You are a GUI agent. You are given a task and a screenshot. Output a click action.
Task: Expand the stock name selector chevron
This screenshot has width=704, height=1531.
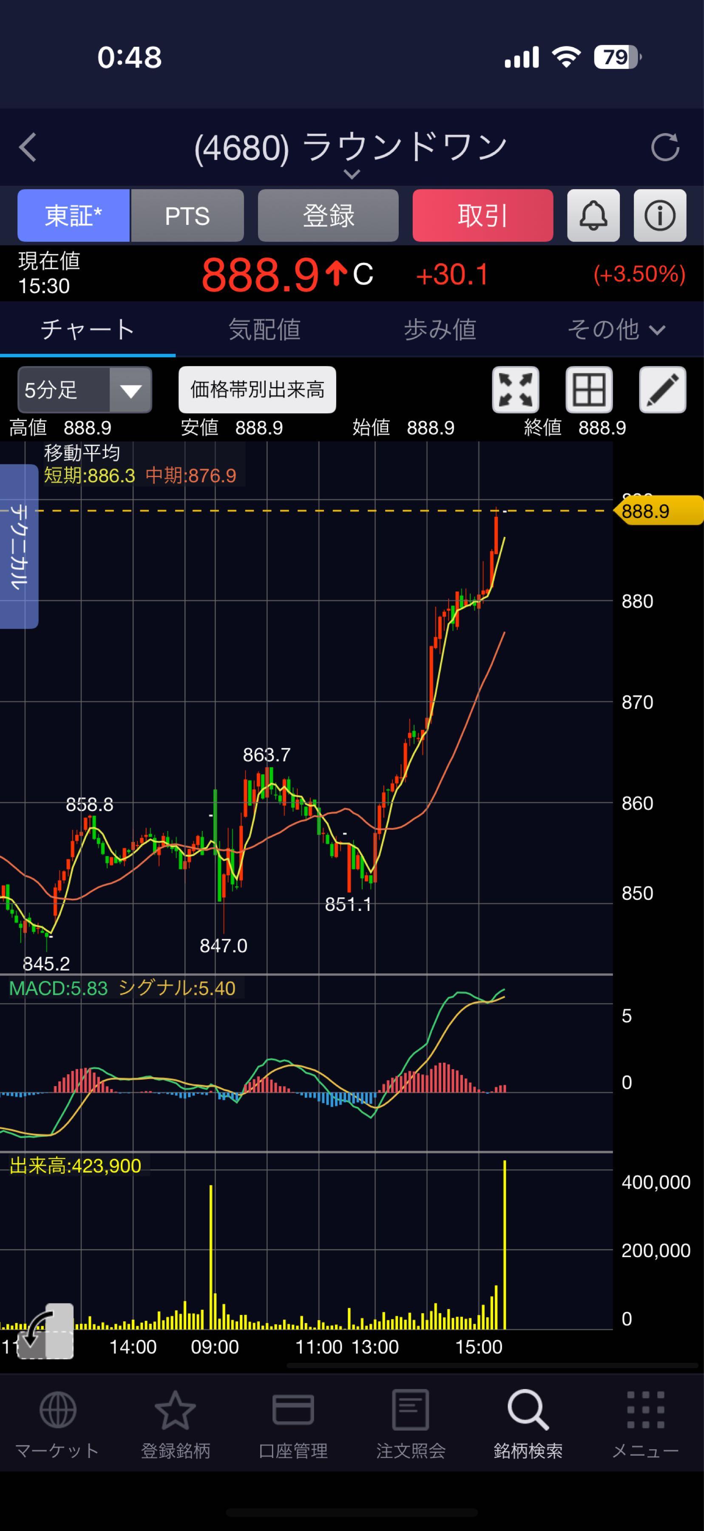click(x=352, y=174)
